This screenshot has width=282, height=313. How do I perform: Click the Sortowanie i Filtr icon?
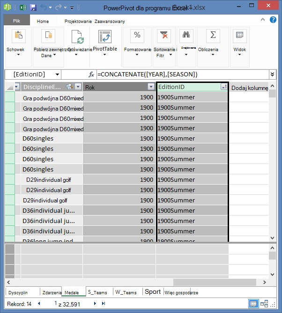164,36
